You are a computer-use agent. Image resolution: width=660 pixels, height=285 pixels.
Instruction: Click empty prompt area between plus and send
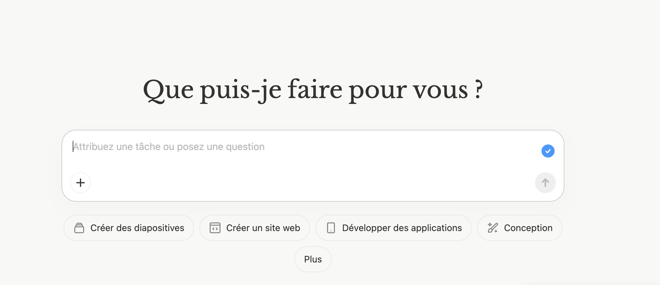(x=311, y=183)
